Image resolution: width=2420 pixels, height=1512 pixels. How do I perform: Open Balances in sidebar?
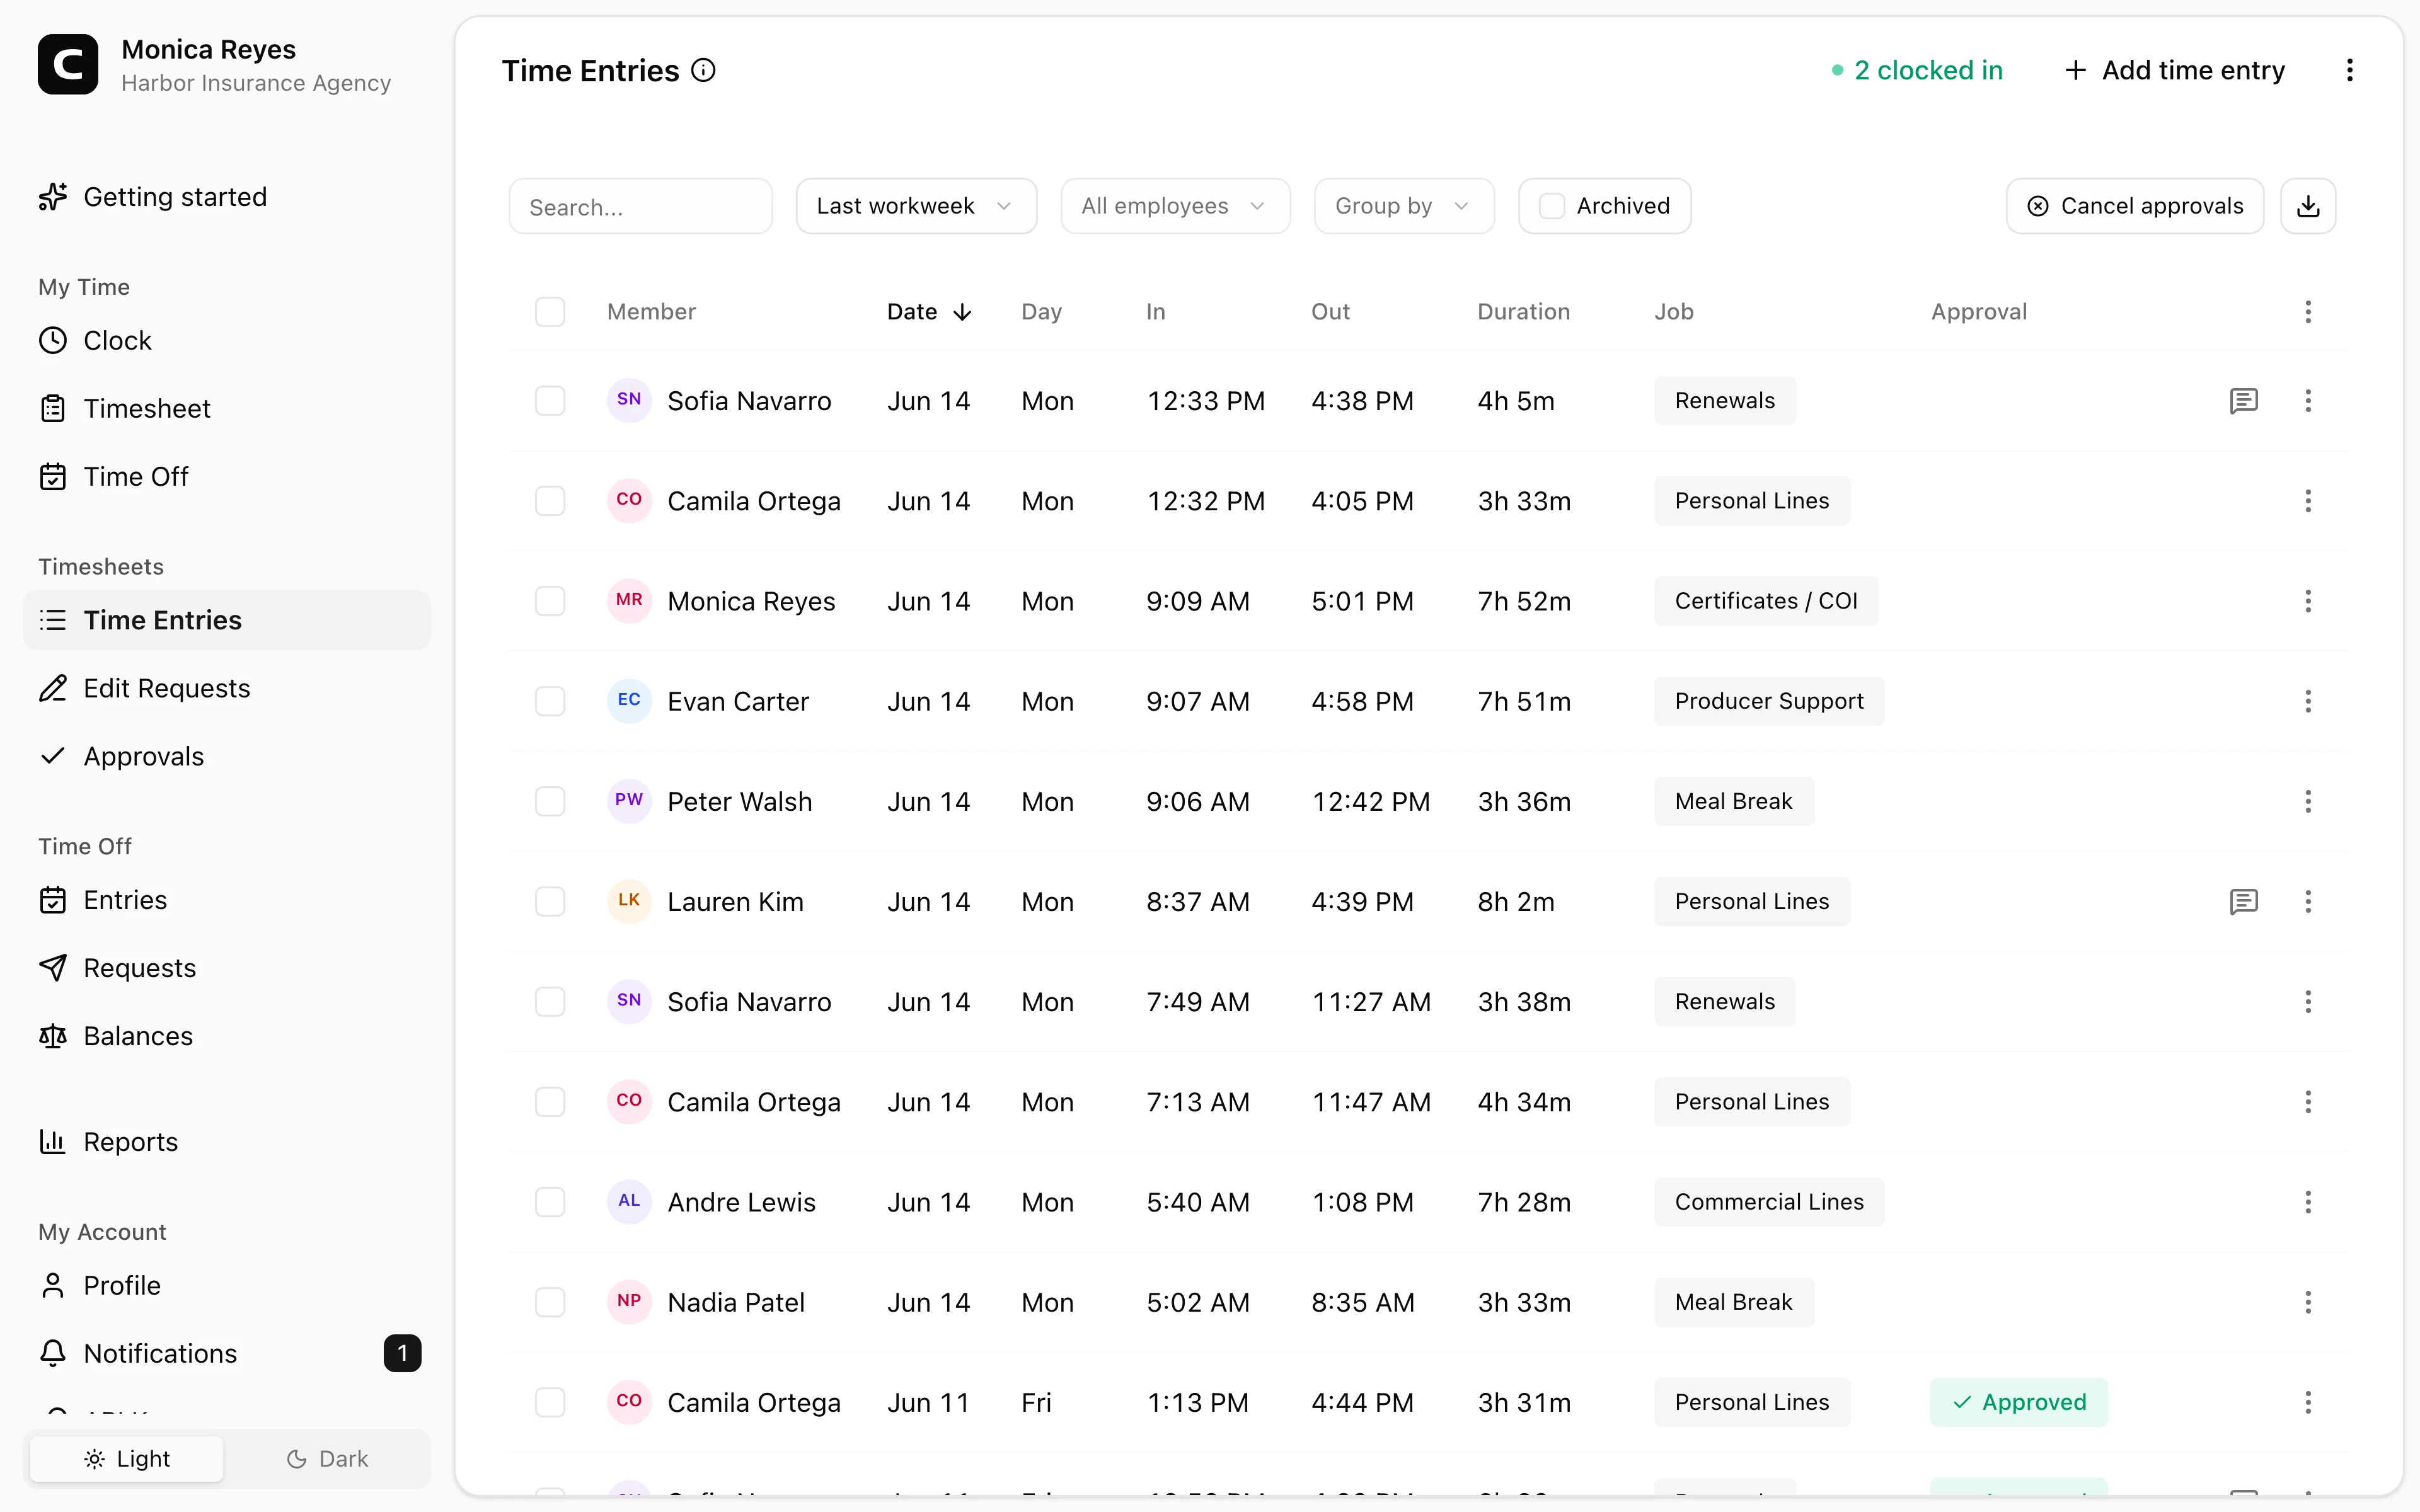coord(226,1037)
